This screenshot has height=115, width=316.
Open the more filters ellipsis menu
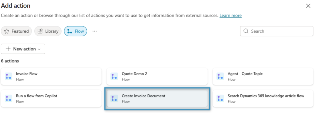[x=94, y=31]
